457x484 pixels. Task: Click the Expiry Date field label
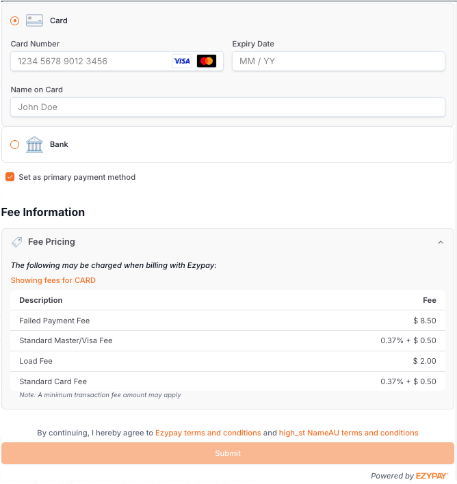253,44
